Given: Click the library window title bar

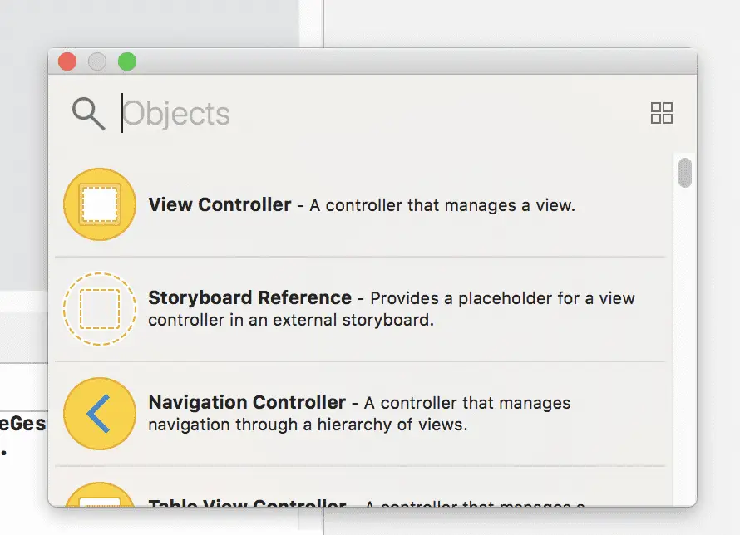Looking at the screenshot, I should [415, 61].
